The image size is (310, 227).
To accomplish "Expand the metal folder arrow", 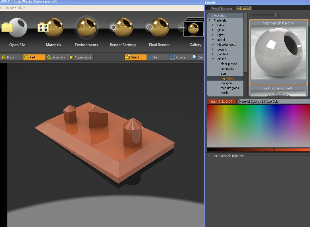I will [213, 40].
